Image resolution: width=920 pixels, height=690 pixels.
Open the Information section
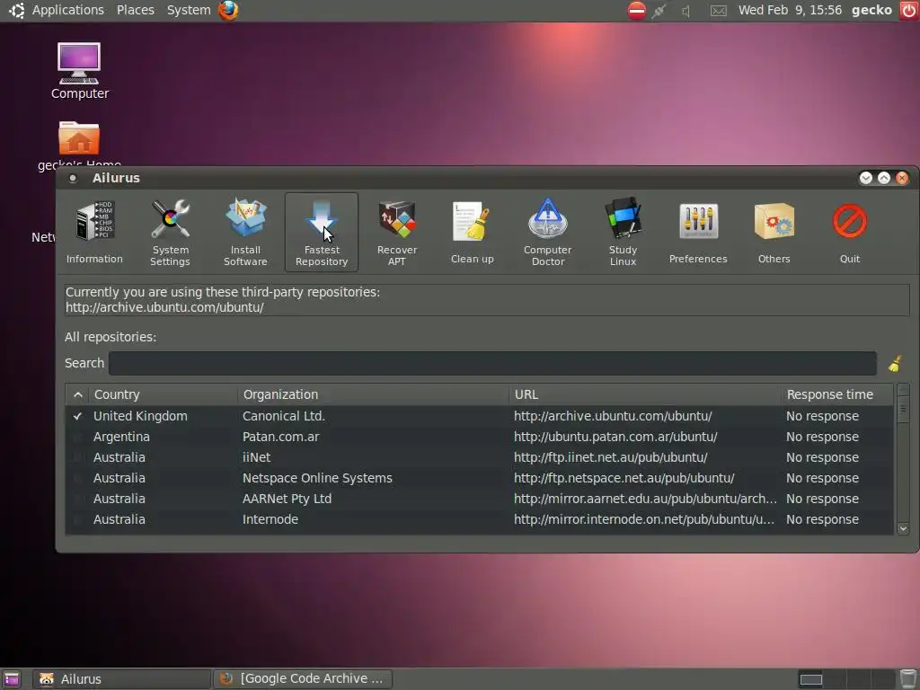point(94,233)
